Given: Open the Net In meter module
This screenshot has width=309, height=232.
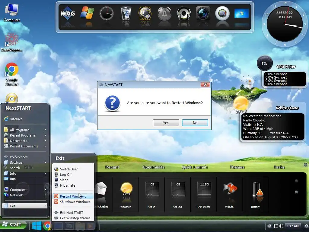Looking at the screenshot, I should [x=151, y=195].
